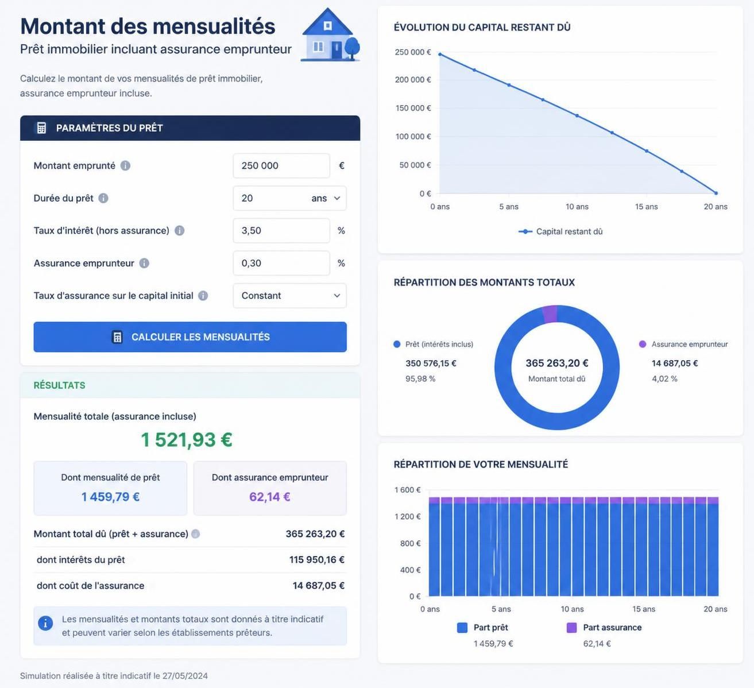Click the blue Prêt (intérêts inclus) legend dot

coord(397,344)
